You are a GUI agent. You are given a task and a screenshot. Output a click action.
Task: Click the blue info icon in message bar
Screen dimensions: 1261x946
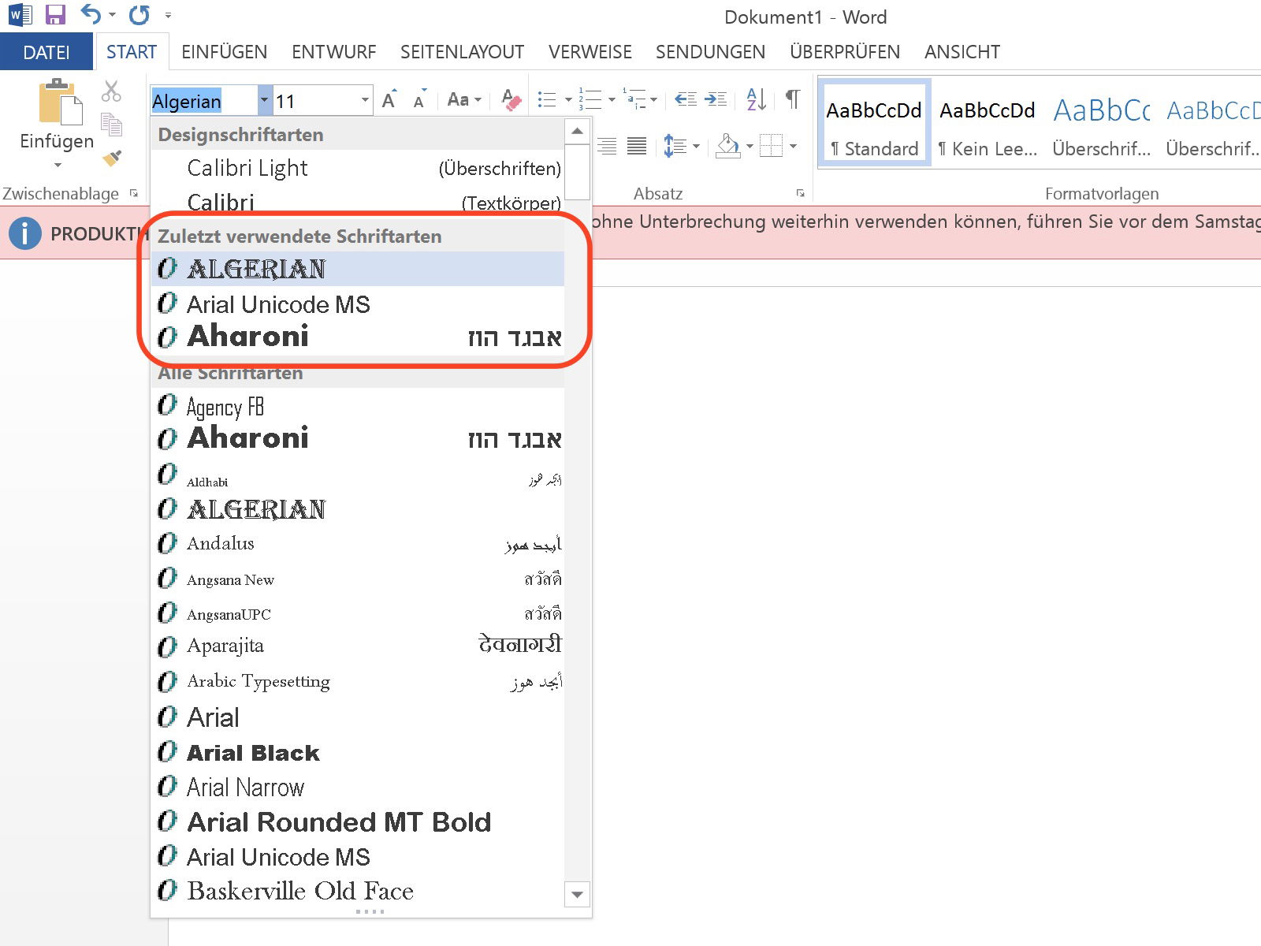click(25, 233)
